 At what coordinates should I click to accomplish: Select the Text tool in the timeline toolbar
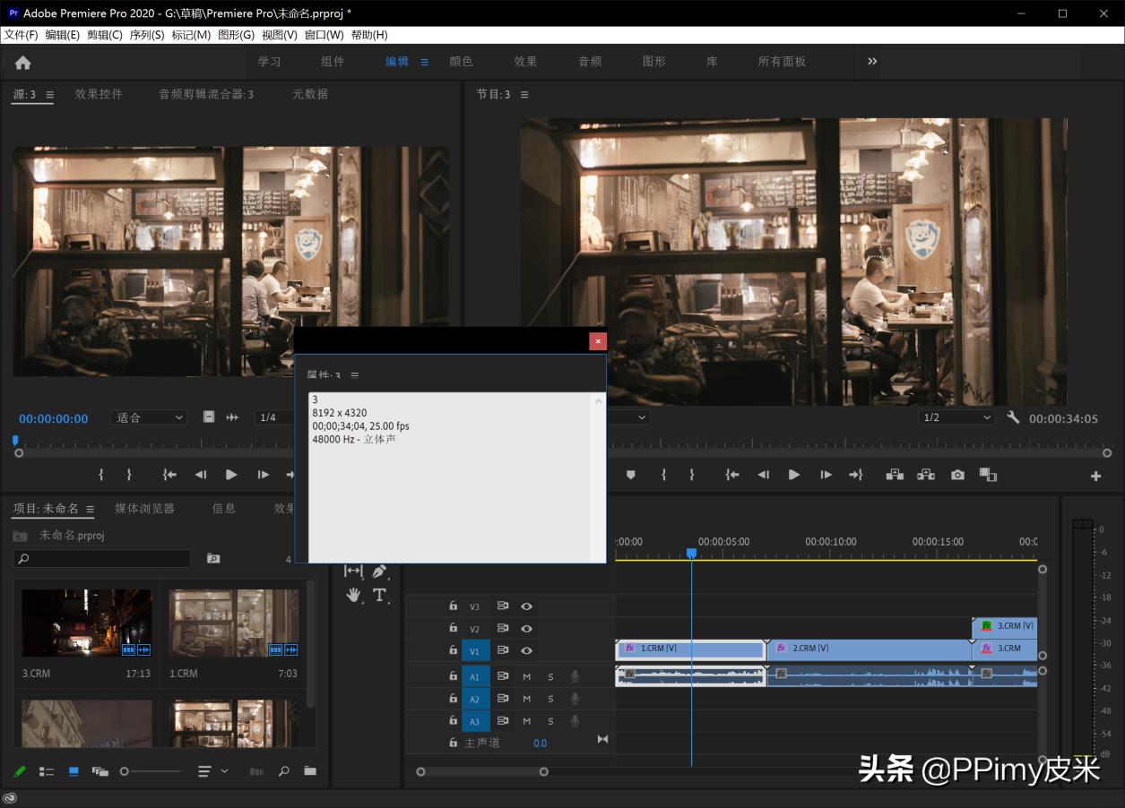point(379,595)
